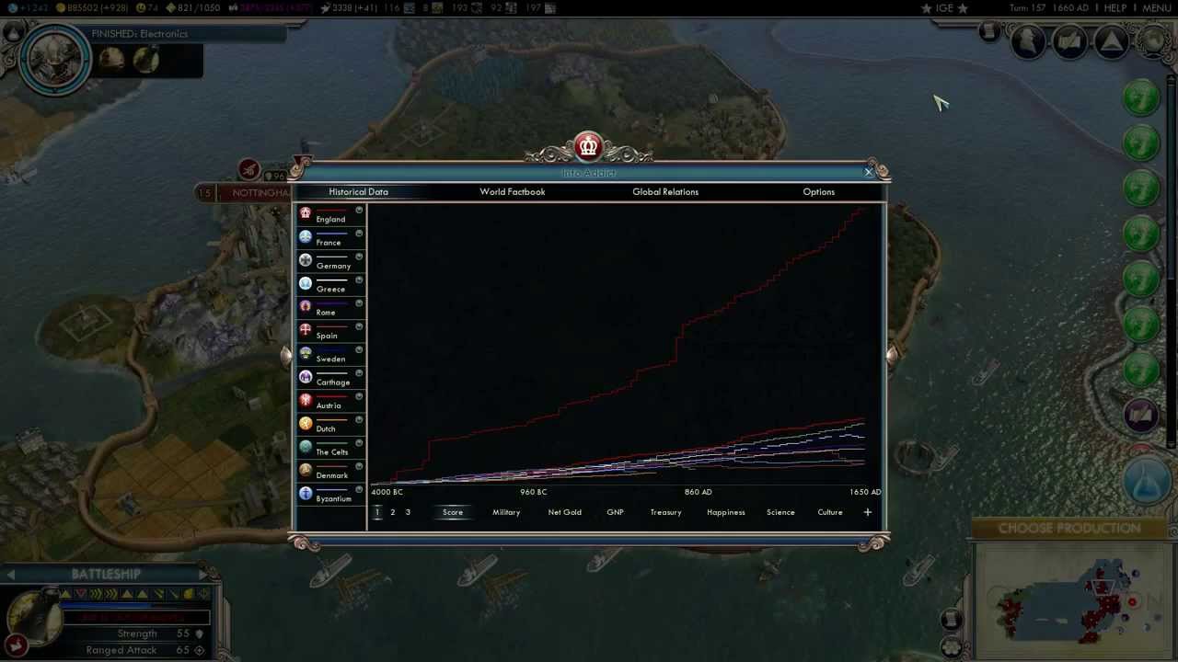The height and width of the screenshot is (662, 1178).
Task: Toggle Denmark graph line visibility
Action: pyautogui.click(x=359, y=466)
